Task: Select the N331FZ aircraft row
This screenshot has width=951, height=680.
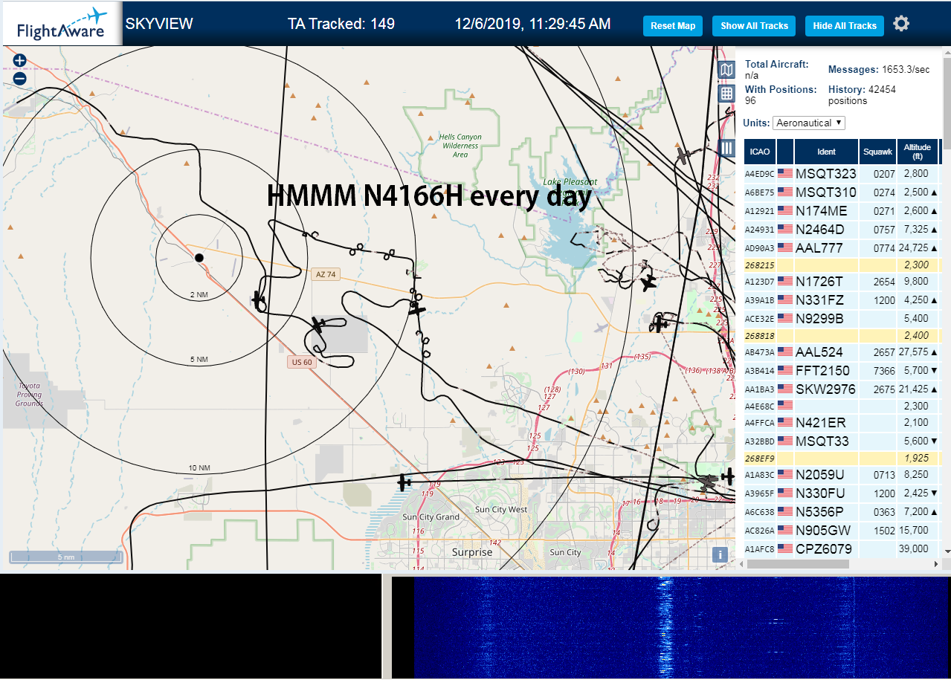Action: 842,300
